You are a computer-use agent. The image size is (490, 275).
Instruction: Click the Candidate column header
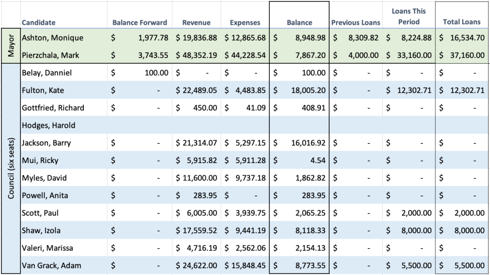(39, 22)
